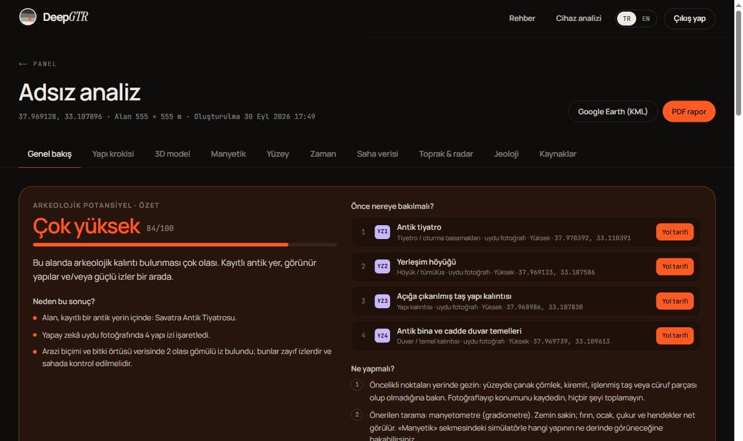Click the YZ2 badge for Yerleşim höyüğü
The height and width of the screenshot is (441, 743).
coord(383,266)
